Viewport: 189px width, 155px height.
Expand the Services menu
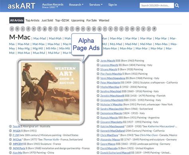96,5
